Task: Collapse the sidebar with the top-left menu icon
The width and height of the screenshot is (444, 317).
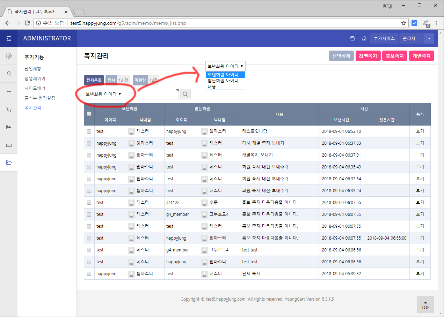Action: pyautogui.click(x=9, y=38)
